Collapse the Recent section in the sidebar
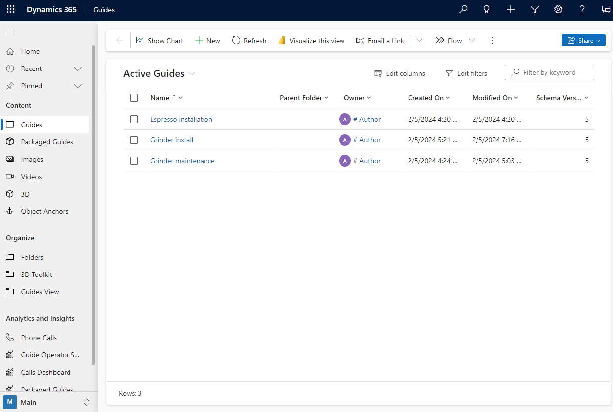613x412 pixels. pyautogui.click(x=78, y=69)
